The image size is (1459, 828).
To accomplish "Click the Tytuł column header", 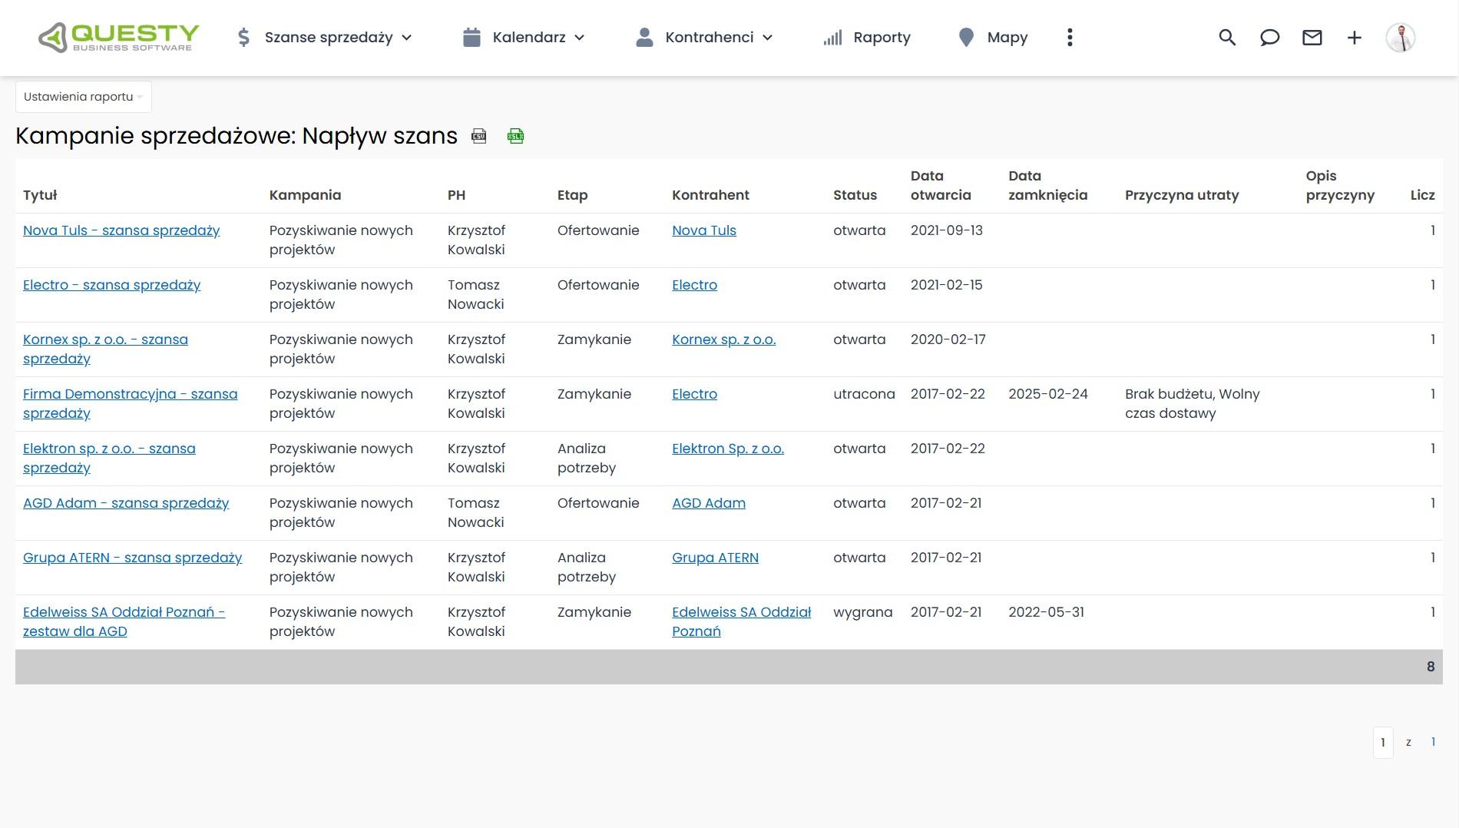I will click(x=40, y=195).
